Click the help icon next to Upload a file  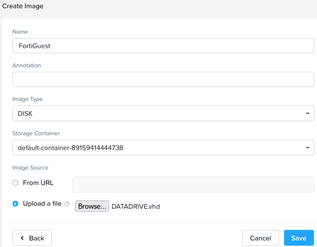[67, 204]
